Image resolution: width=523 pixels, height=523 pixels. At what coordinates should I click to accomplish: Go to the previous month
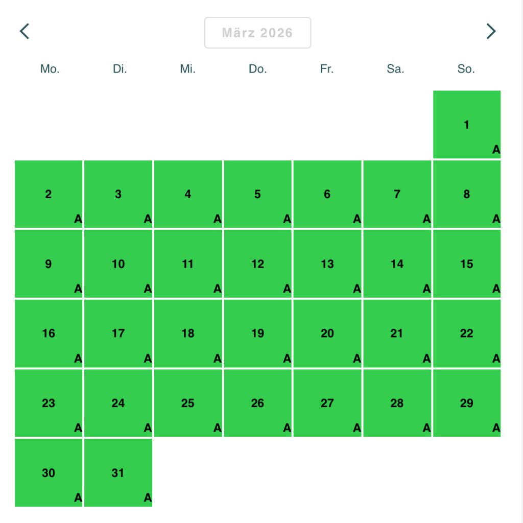coord(25,32)
